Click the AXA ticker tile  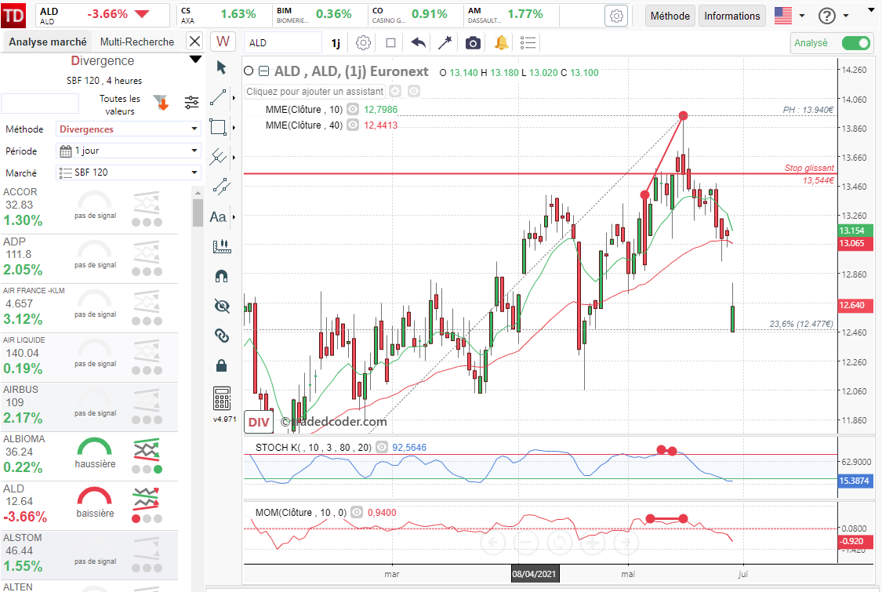point(224,15)
